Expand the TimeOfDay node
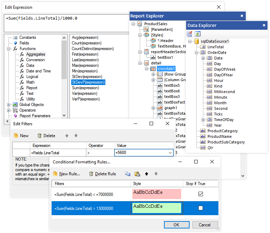This screenshot has height=233, width=270. click(x=203, y=120)
